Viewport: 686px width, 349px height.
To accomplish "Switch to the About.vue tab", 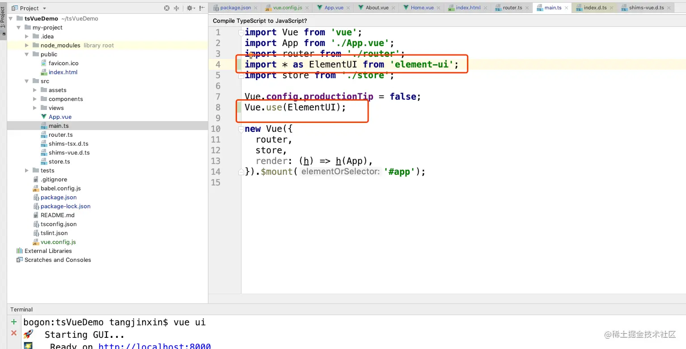I will pos(377,8).
